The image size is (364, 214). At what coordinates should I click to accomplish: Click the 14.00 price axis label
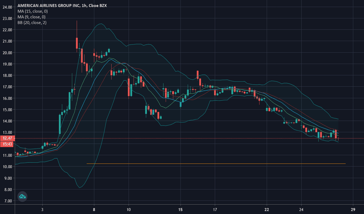click(x=7, y=121)
